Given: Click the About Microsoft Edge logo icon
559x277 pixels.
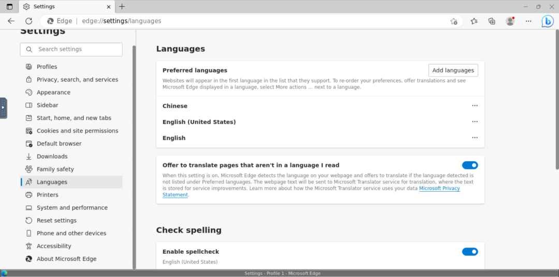Looking at the screenshot, I should point(29,259).
